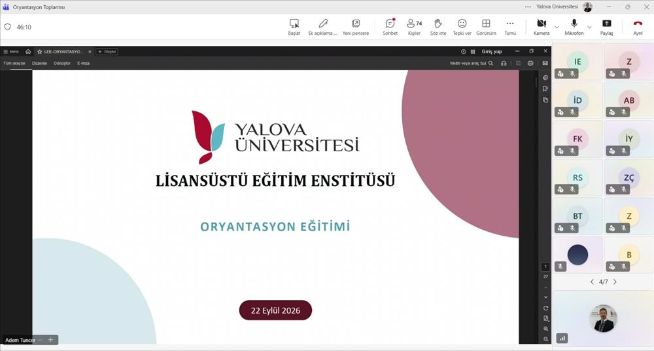Screen dimensions: 654x351
Task: Click the 22 Eylül 2026 date badge
Action: [275, 310]
